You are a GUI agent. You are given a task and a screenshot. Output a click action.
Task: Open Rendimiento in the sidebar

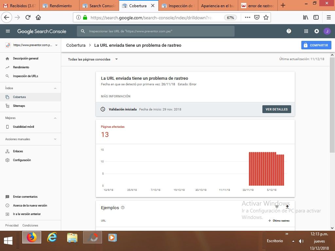30,67
